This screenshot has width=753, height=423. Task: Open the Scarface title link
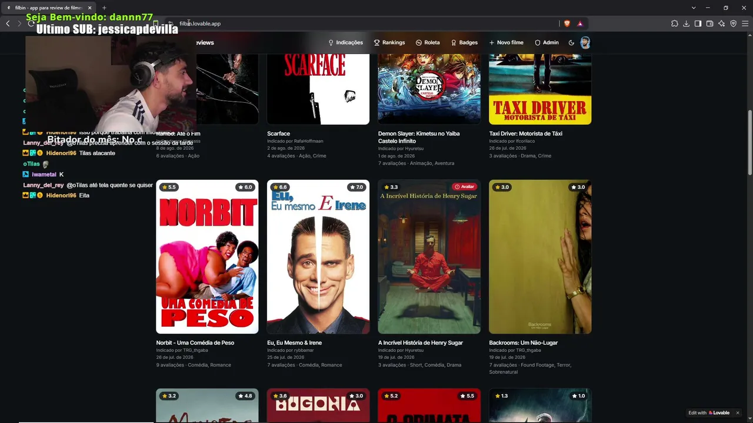point(279,133)
